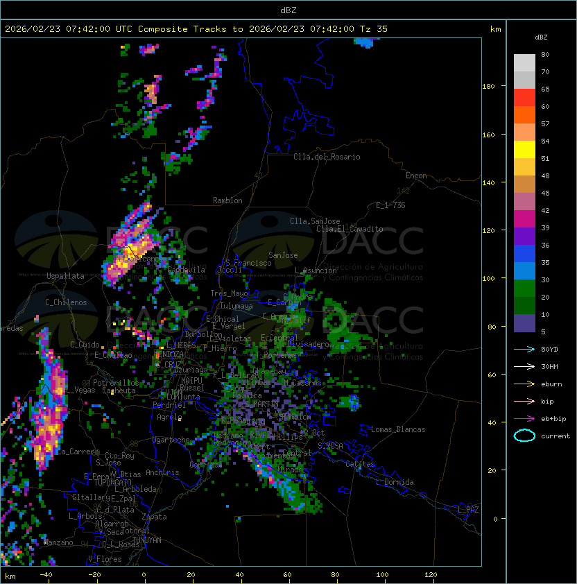Click the 'L_PAZ' map label
The width and height of the screenshot is (577, 584).
click(x=468, y=509)
